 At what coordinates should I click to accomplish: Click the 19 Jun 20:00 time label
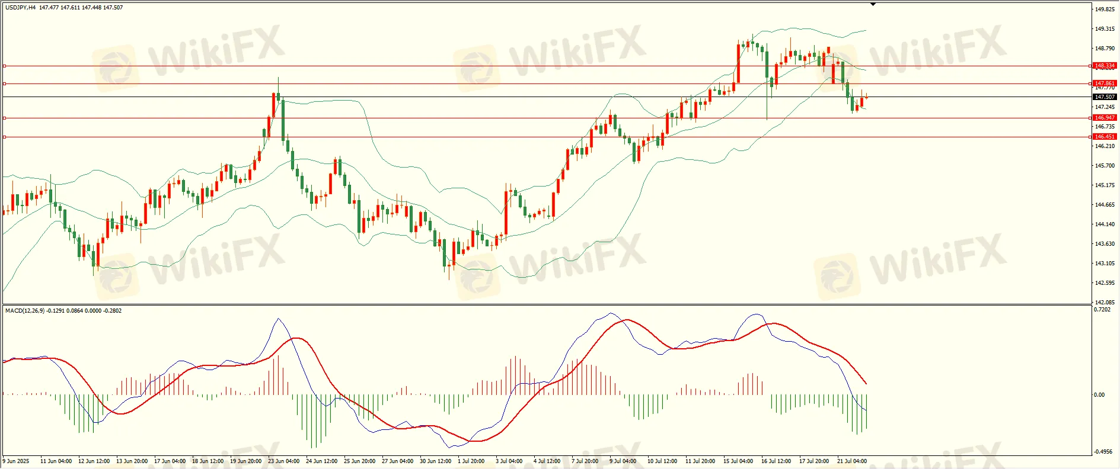coord(246,461)
